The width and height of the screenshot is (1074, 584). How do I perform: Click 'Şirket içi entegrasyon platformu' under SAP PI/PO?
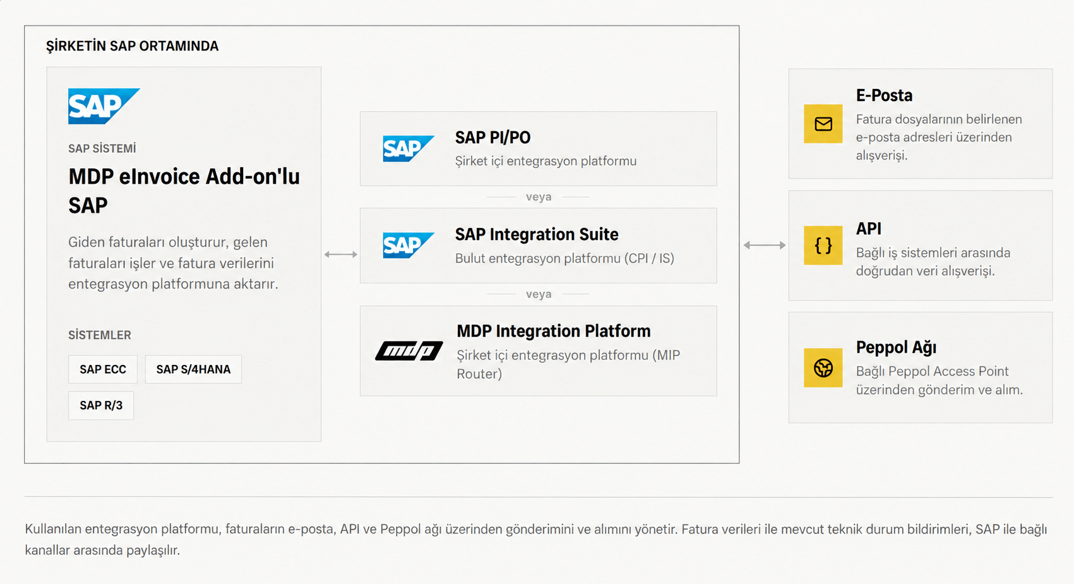(546, 161)
